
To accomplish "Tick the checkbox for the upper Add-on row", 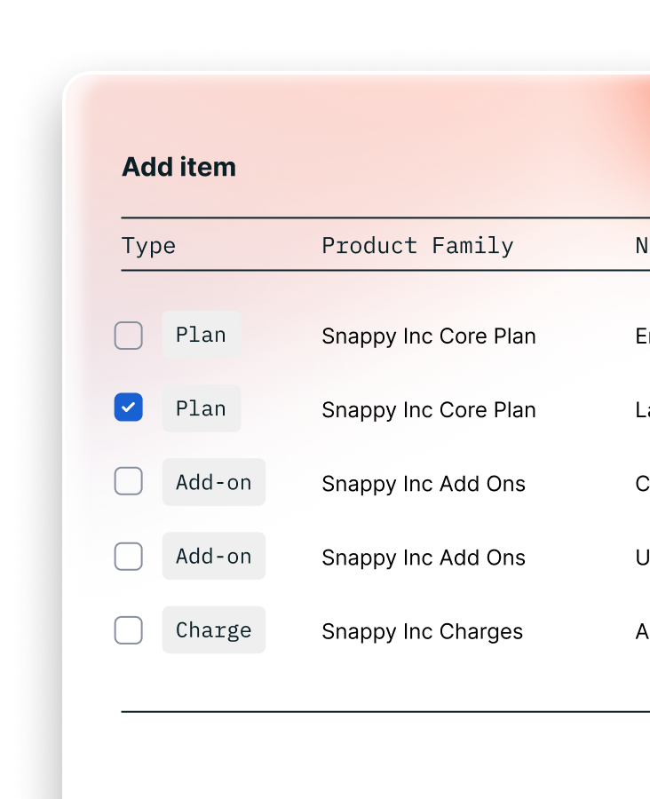I will pos(129,482).
